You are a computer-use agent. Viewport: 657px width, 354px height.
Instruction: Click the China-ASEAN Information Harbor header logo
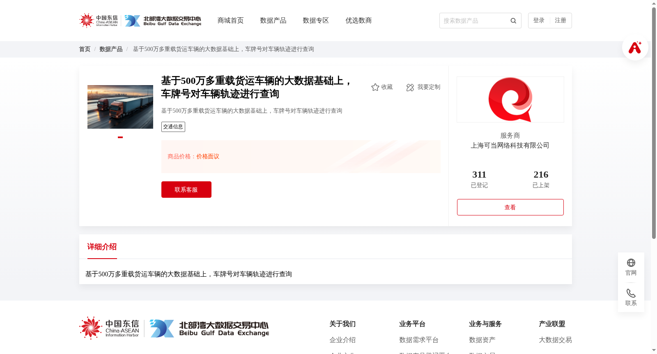coord(99,21)
